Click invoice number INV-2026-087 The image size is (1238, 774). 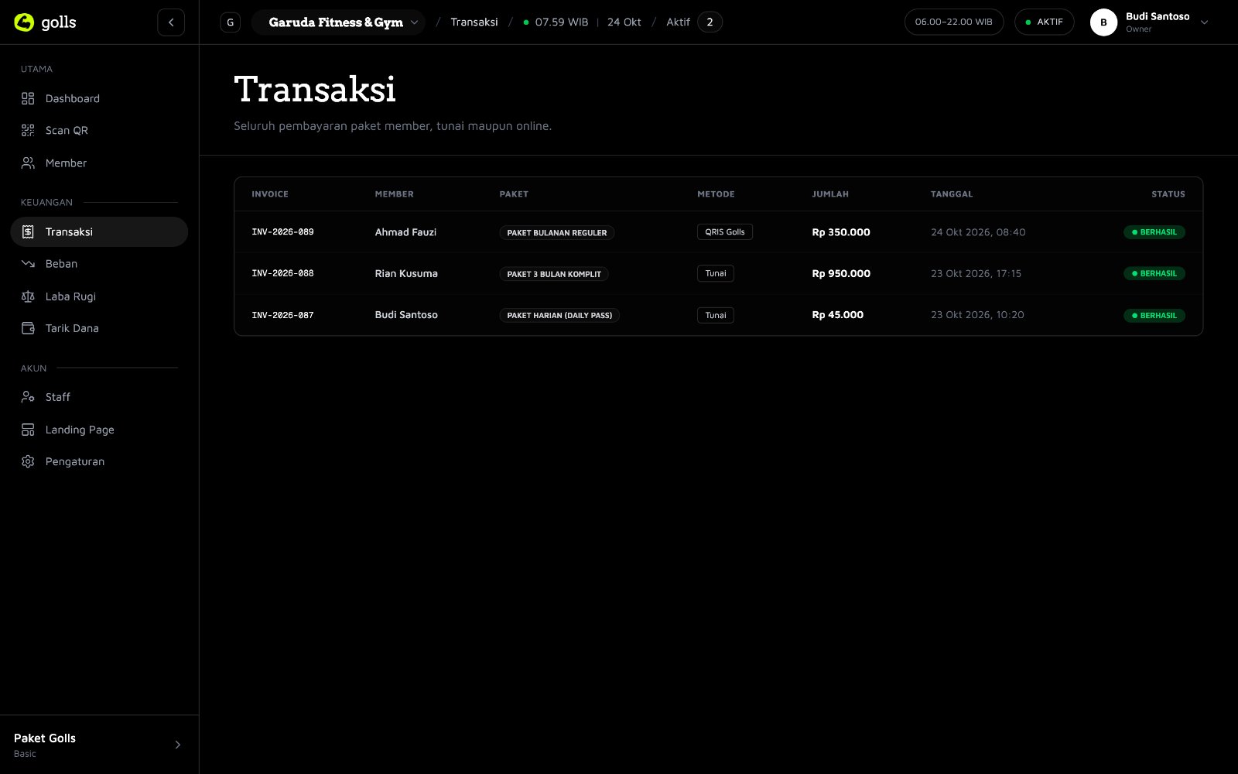point(282,315)
